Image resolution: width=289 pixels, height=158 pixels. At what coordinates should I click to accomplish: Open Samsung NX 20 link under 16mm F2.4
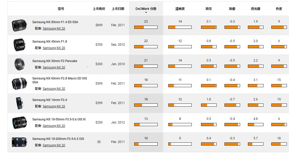(x=54, y=106)
